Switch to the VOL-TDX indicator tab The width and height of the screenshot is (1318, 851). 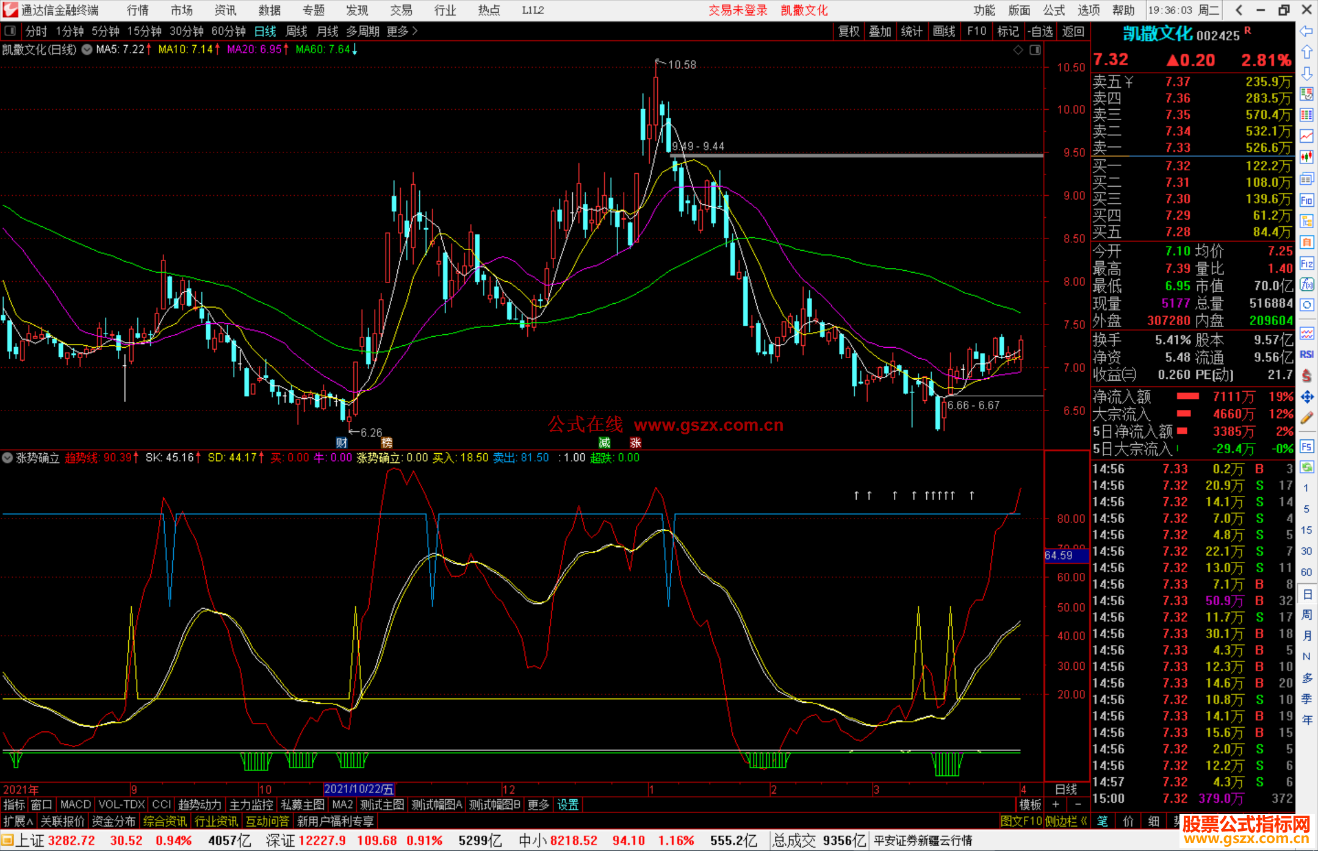click(x=122, y=805)
